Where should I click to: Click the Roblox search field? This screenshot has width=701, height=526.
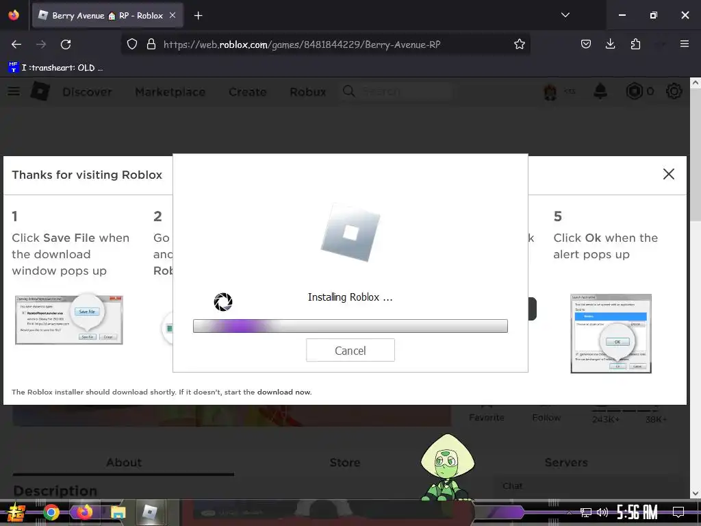397,92
